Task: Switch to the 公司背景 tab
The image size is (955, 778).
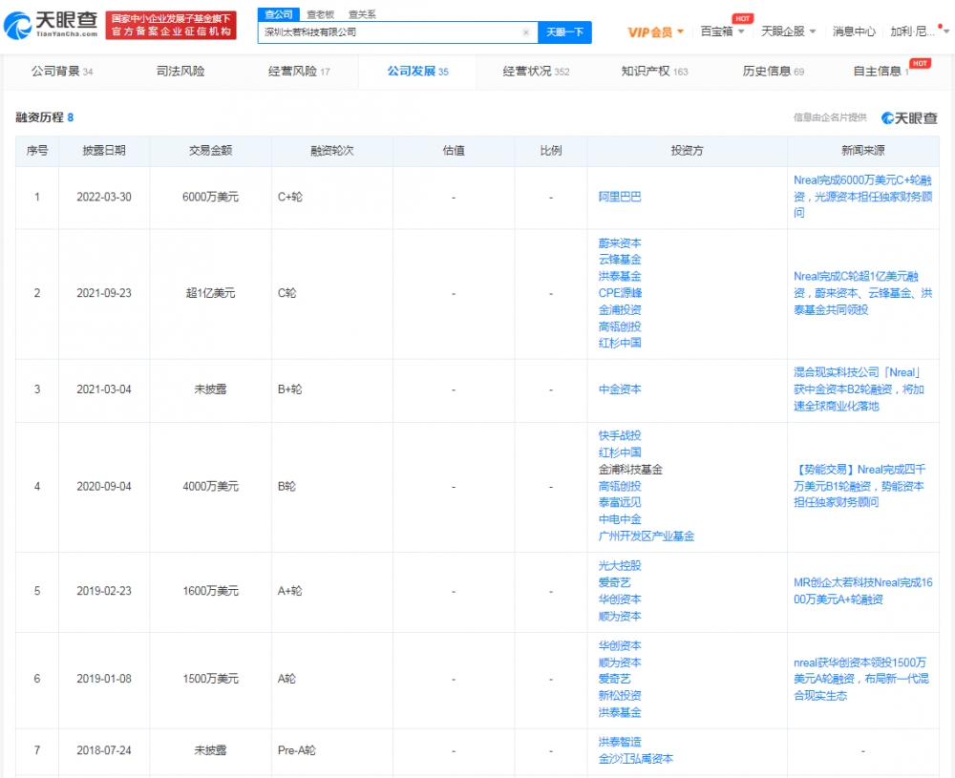Action: coord(62,72)
